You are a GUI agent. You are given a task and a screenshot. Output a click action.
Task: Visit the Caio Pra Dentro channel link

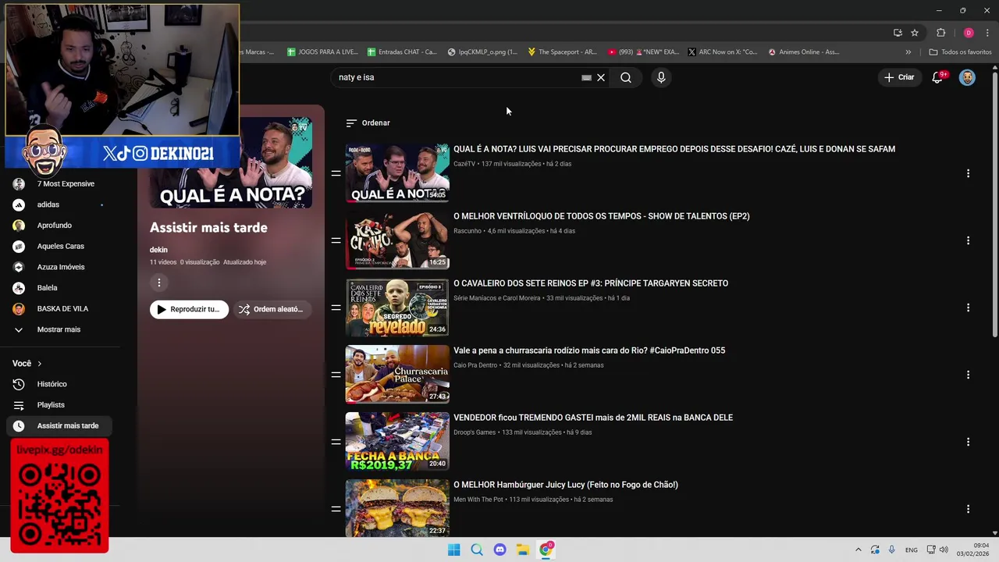click(475, 365)
